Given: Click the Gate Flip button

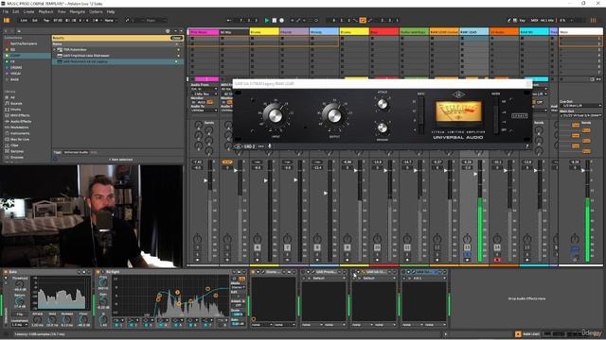Looking at the screenshot, I should click(x=19, y=314).
